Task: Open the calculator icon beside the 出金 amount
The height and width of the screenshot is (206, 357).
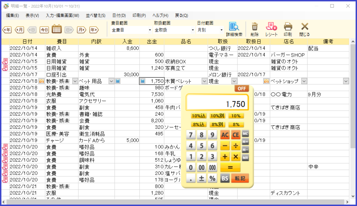Action: click(x=143, y=81)
